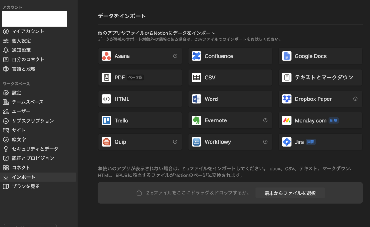
Task: Import from Asana
Action: tap(140, 56)
